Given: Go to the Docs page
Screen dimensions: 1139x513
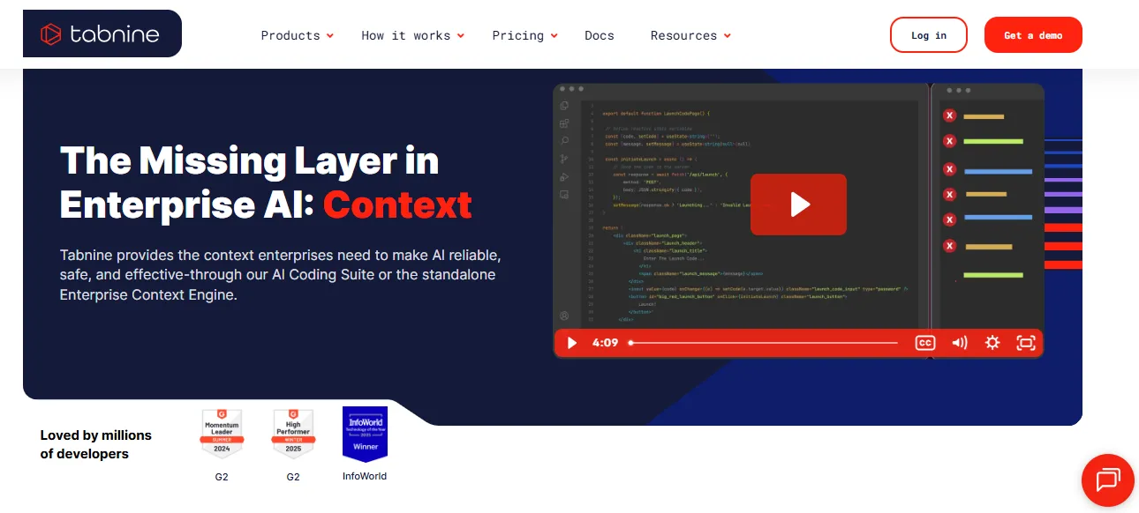Looking at the screenshot, I should 600,35.
